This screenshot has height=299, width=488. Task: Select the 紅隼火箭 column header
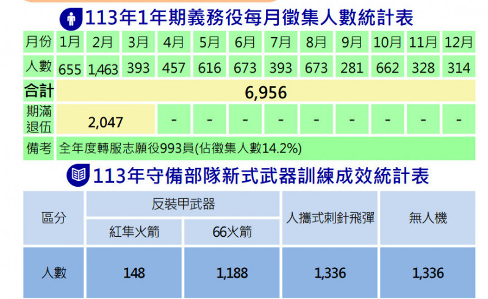coord(135,232)
